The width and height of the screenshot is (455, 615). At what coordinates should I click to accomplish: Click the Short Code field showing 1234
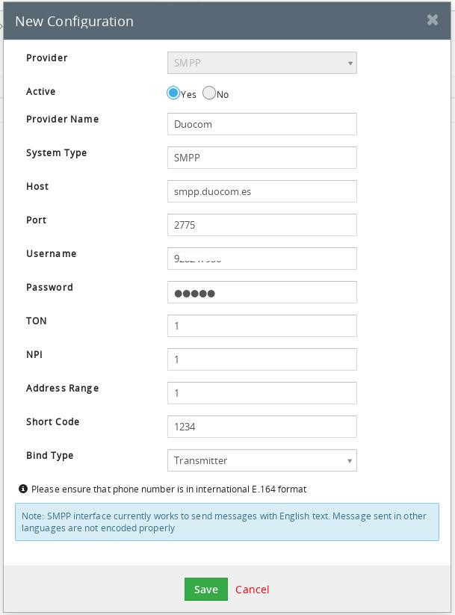click(x=261, y=427)
